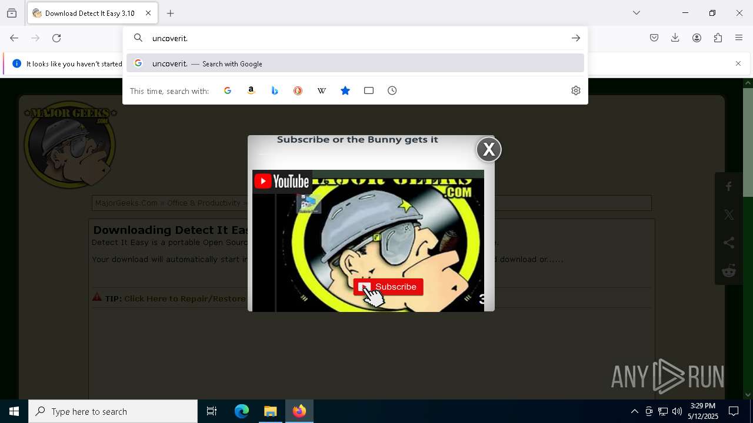Go forward one page
Screen dimensions: 753x423
35,38
